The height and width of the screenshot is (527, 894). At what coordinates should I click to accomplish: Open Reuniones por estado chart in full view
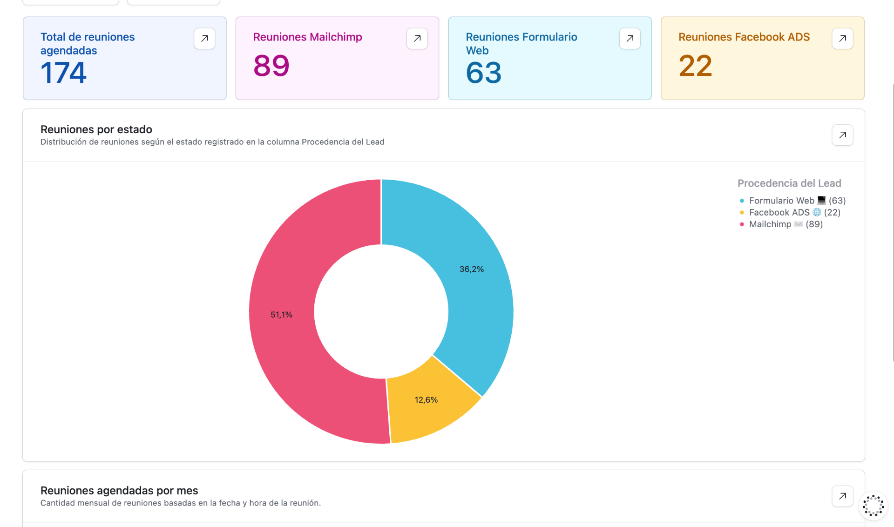(842, 135)
